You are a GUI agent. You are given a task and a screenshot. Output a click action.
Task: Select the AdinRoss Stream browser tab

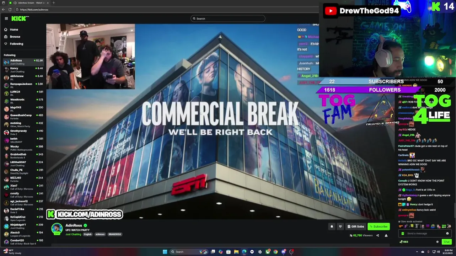point(29,3)
